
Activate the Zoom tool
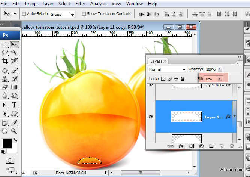tap(14, 131)
